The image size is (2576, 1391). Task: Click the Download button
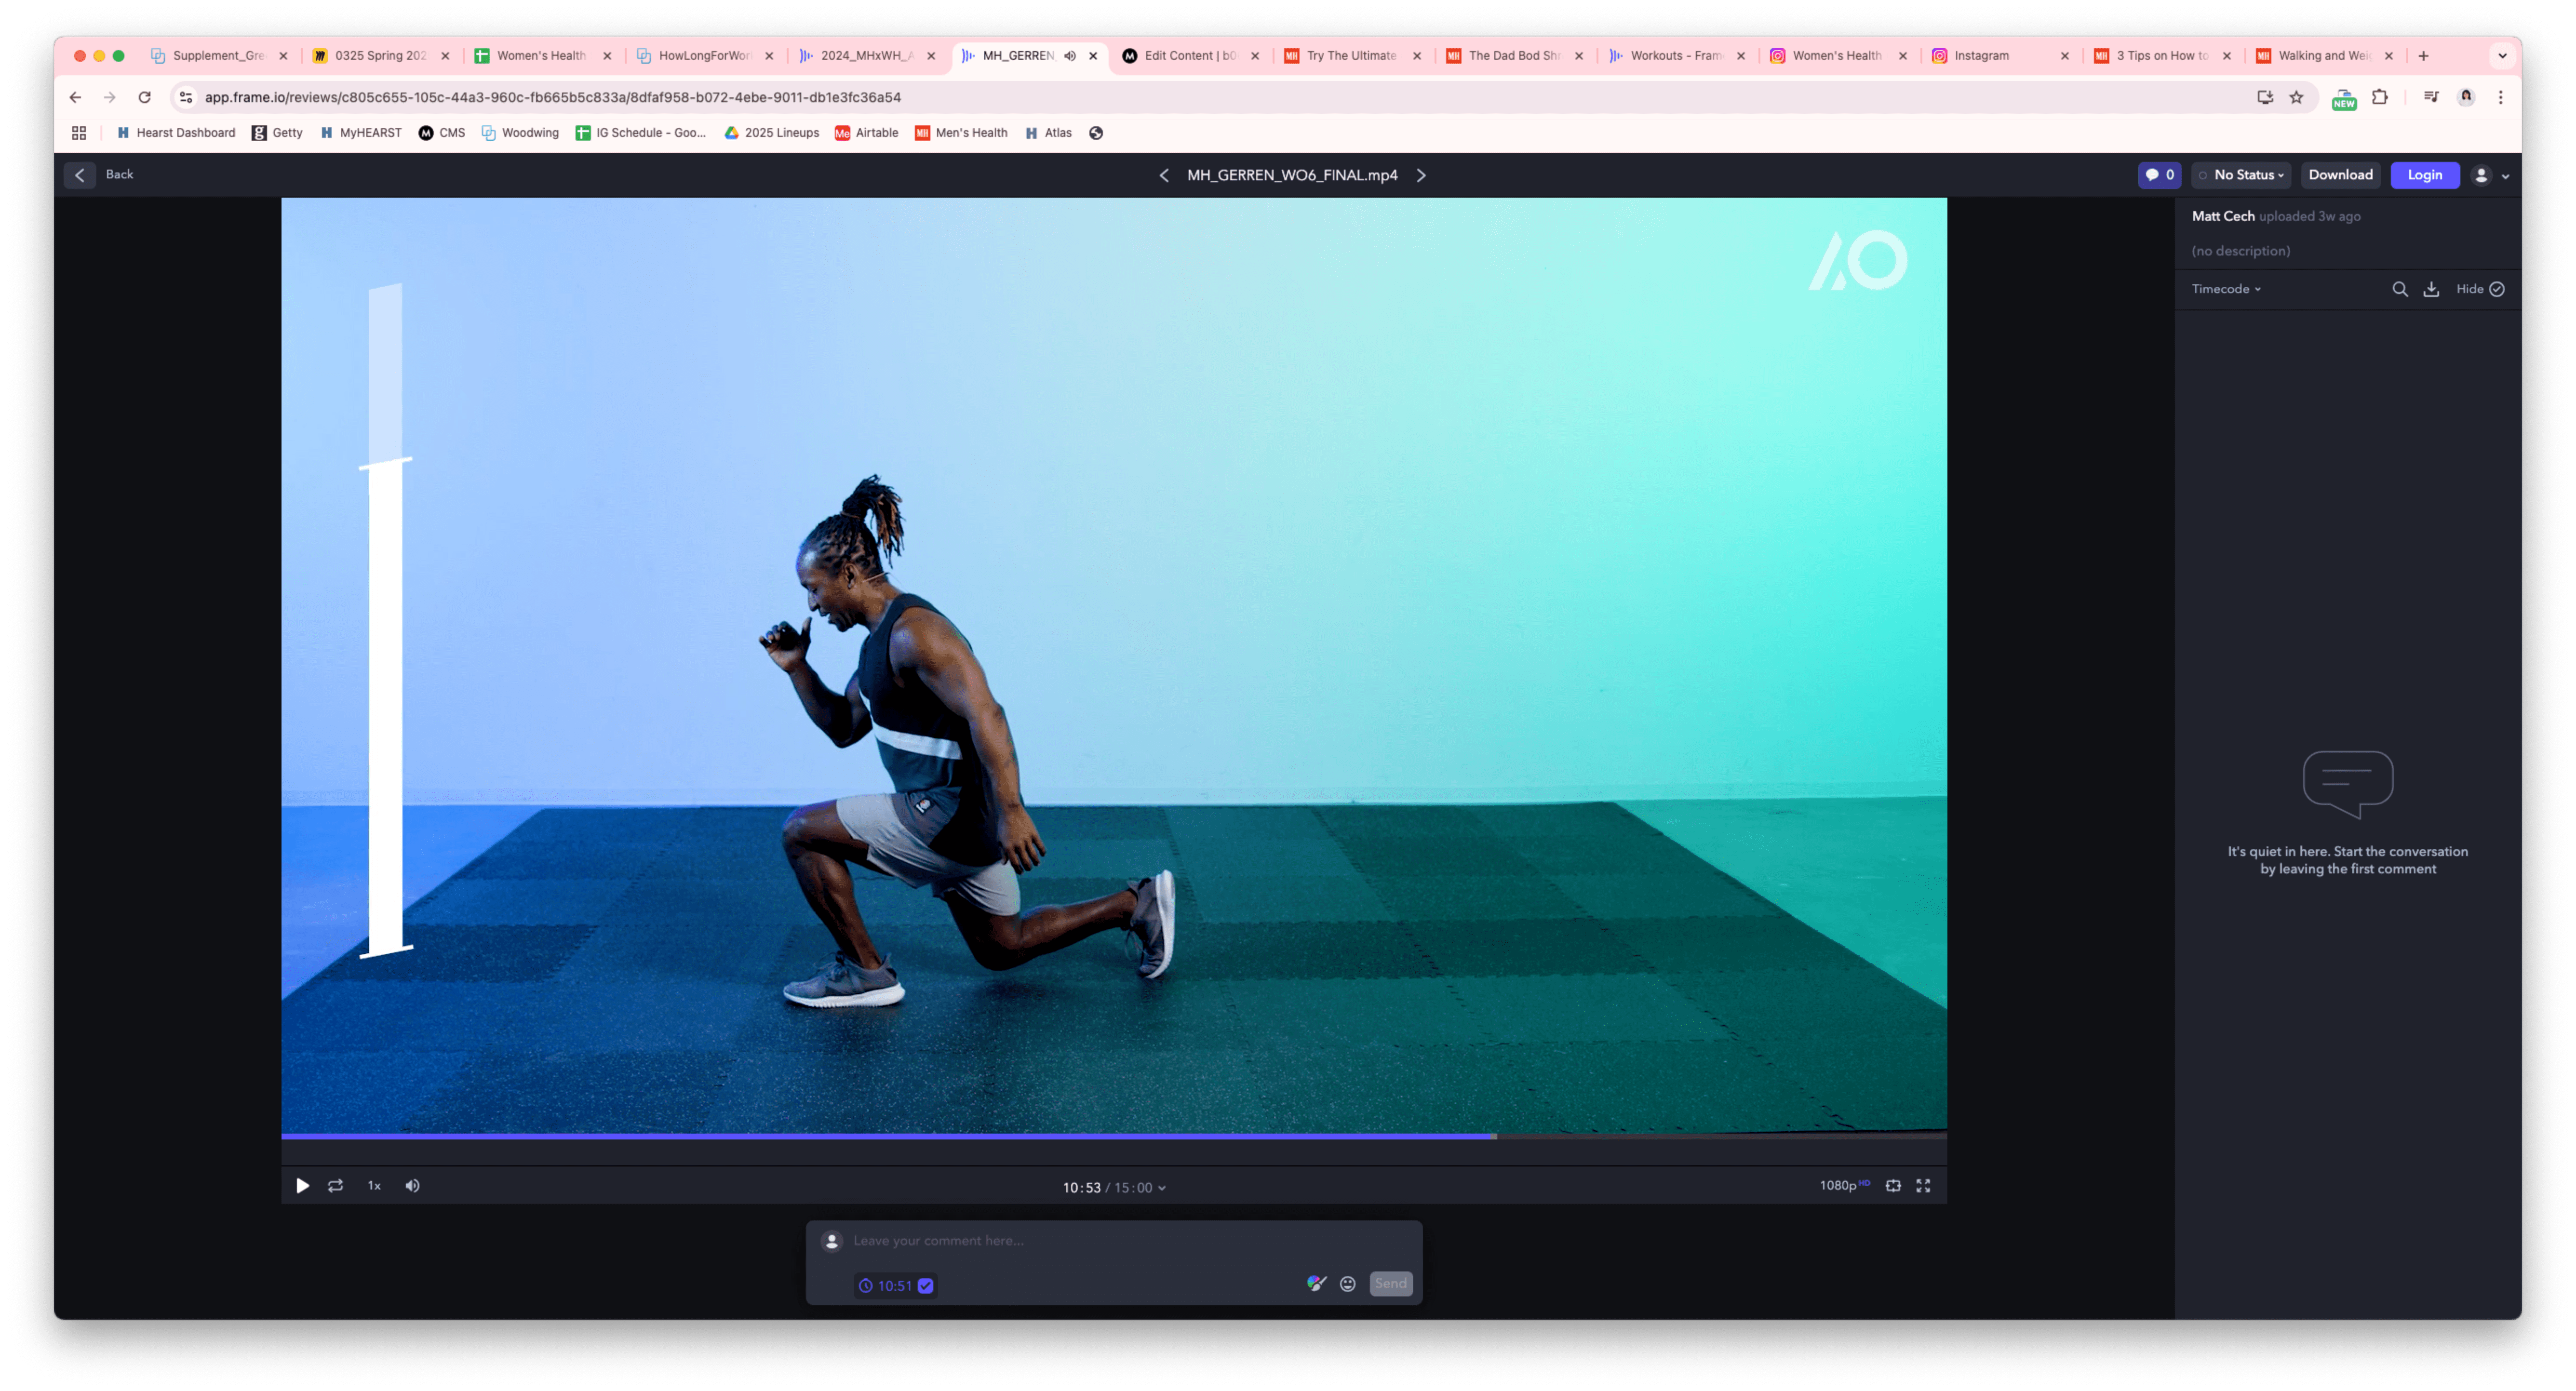pyautogui.click(x=2340, y=175)
